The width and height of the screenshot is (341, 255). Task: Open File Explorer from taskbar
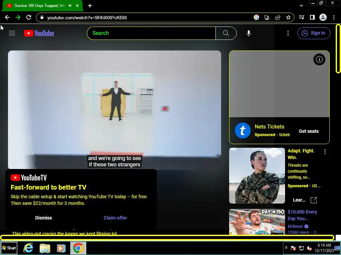tap(45, 248)
